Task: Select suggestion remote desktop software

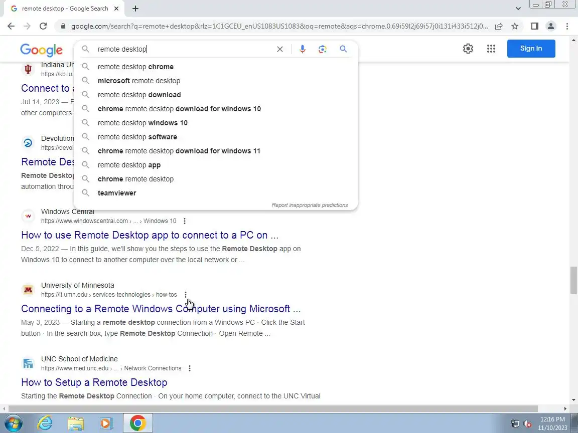Action: [216, 137]
